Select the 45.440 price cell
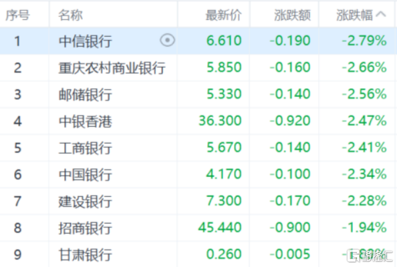397x267 pixels. (220, 227)
